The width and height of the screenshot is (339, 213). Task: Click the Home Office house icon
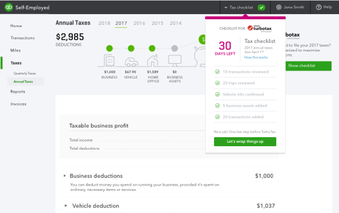pyautogui.click(x=152, y=60)
